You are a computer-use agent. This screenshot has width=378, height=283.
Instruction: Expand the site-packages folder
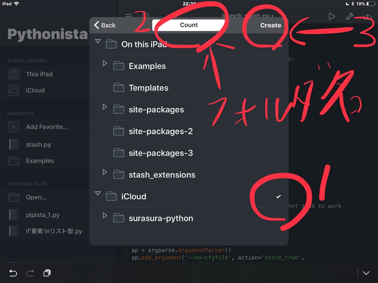pos(104,106)
